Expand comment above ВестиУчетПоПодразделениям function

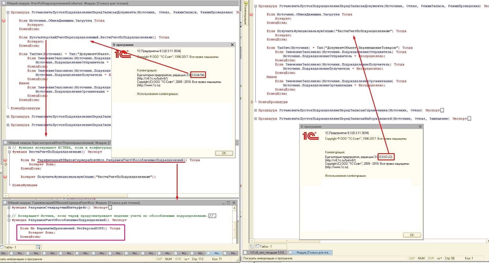click(10, 148)
